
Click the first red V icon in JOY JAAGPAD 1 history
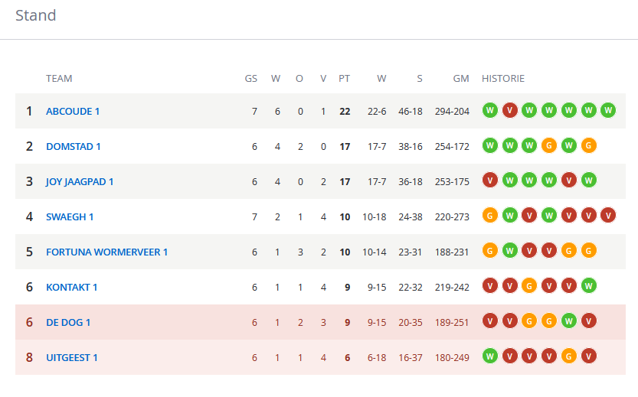(x=490, y=180)
